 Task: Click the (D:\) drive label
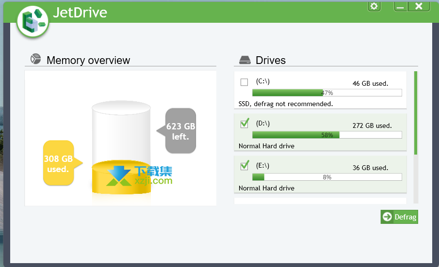[x=262, y=124]
